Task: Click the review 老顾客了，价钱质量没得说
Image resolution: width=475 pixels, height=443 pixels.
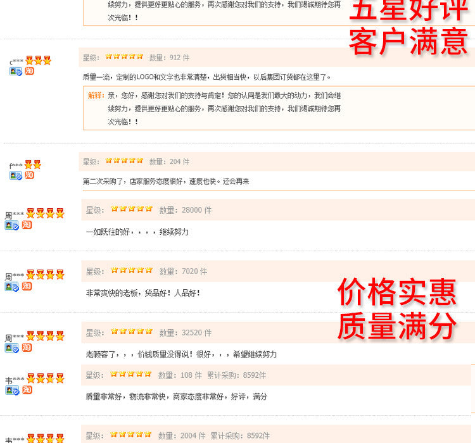Action: click(181, 354)
